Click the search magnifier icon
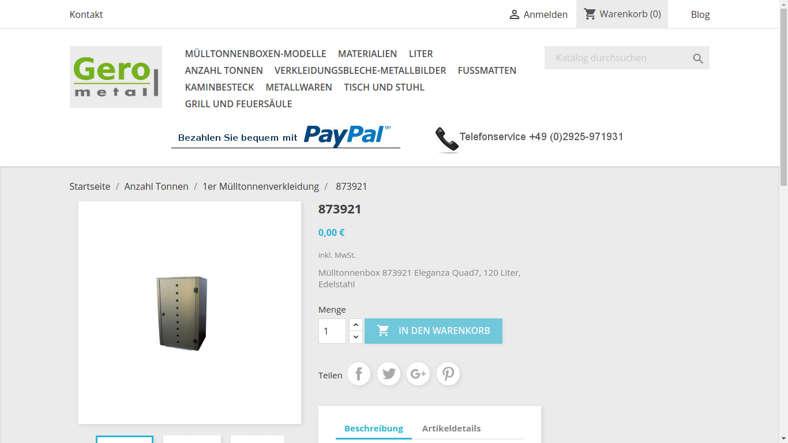Viewport: 788px width, 443px height. point(698,58)
